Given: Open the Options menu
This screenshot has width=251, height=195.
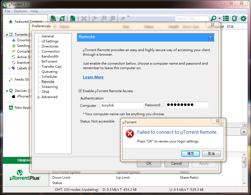Looking at the screenshot, I should [x=20, y=11].
